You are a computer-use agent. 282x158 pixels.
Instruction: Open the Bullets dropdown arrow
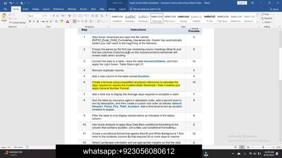point(78,16)
